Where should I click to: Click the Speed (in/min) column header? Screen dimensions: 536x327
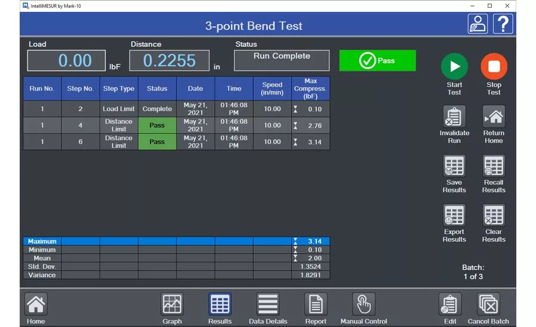tap(272, 89)
